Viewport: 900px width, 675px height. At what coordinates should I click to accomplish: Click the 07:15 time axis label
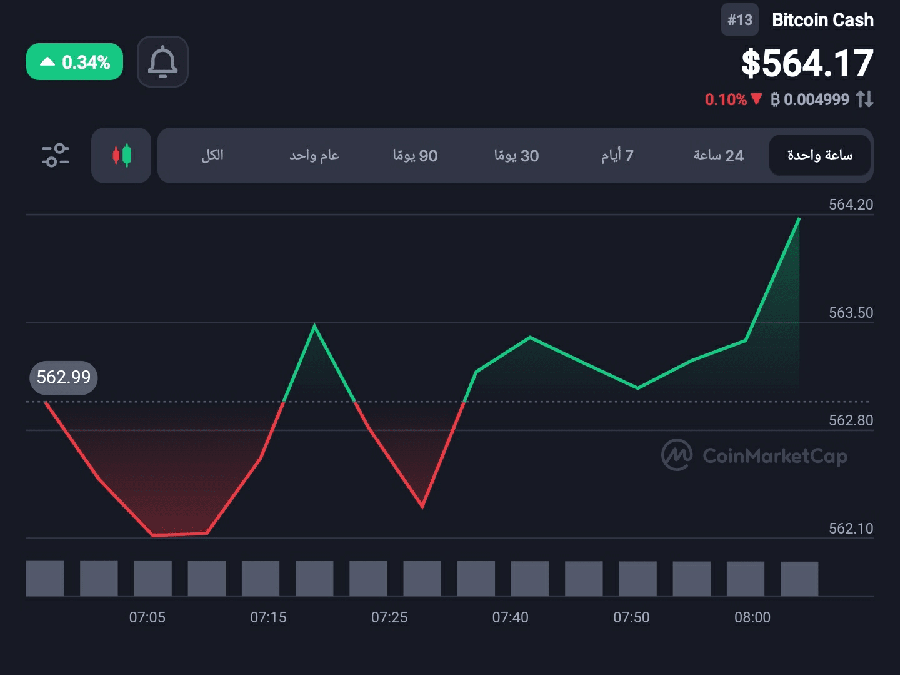pos(268,617)
